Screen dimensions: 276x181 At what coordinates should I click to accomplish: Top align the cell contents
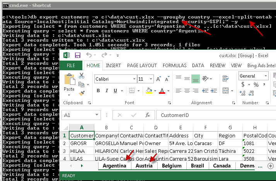coord(179,78)
